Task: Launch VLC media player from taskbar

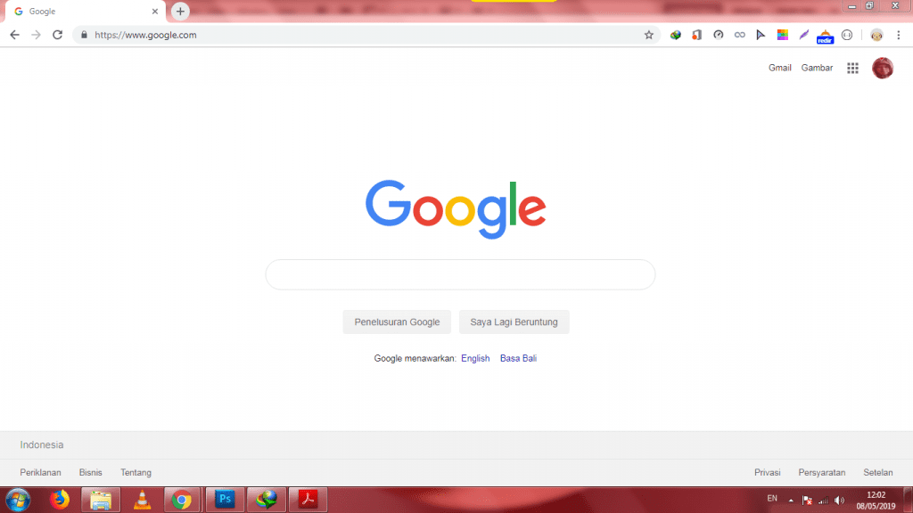Action: coord(142,500)
